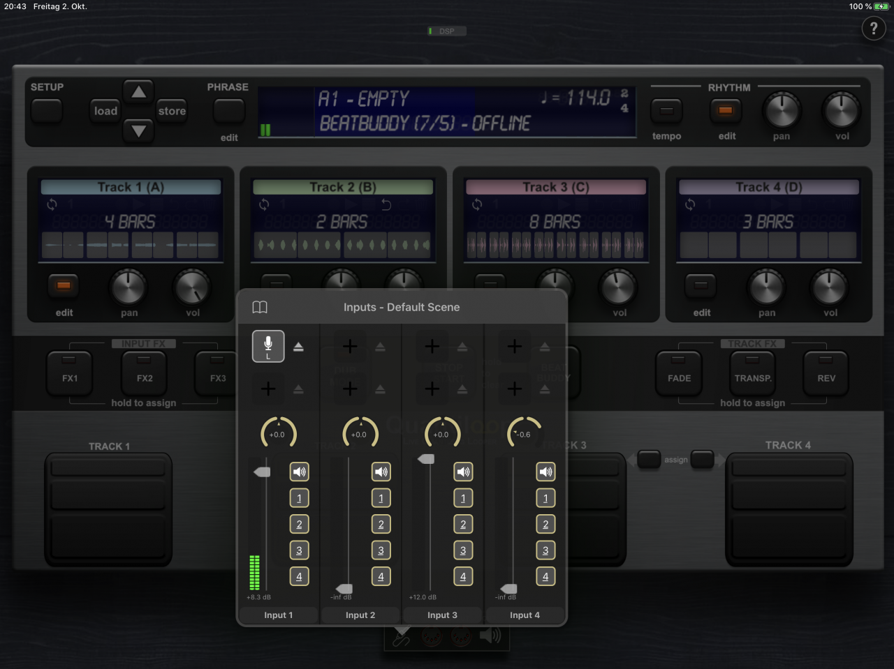Tap the DSP load indicator
894x669 pixels.
(x=446, y=31)
